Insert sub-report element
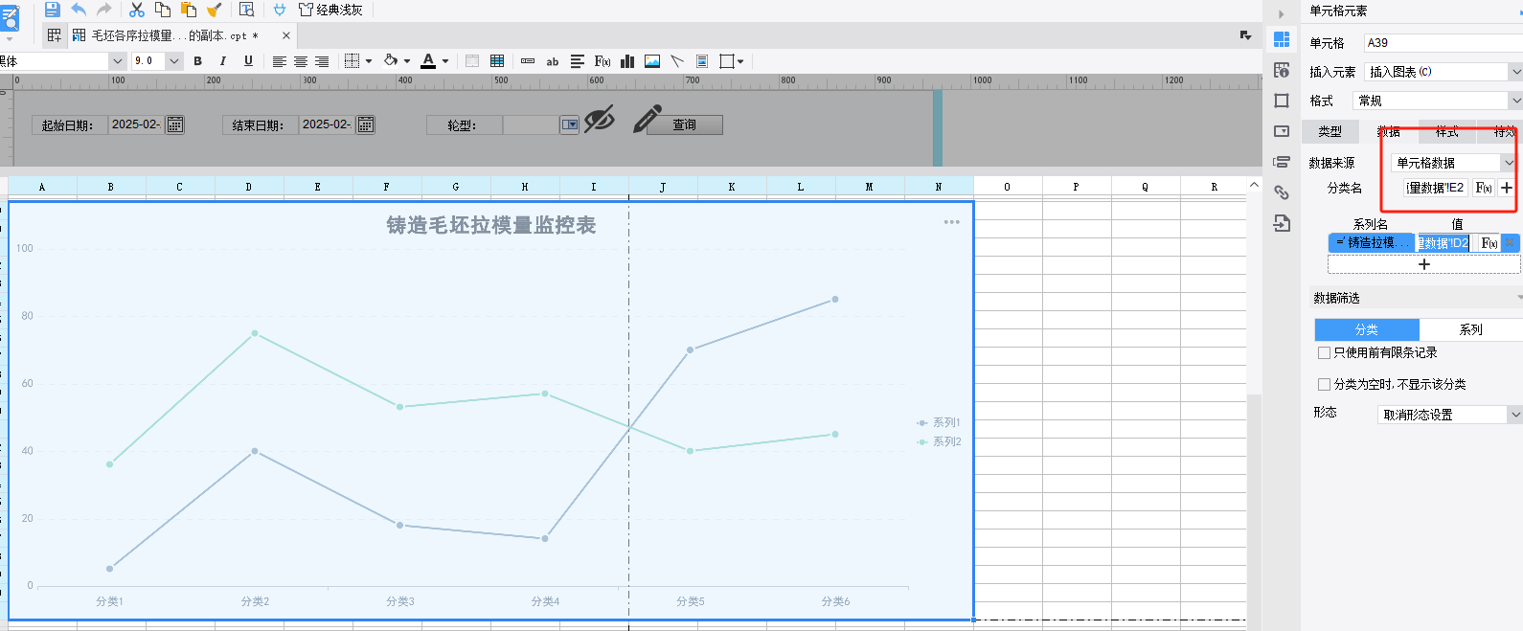Viewport: 1523px width, 631px height. click(x=702, y=61)
